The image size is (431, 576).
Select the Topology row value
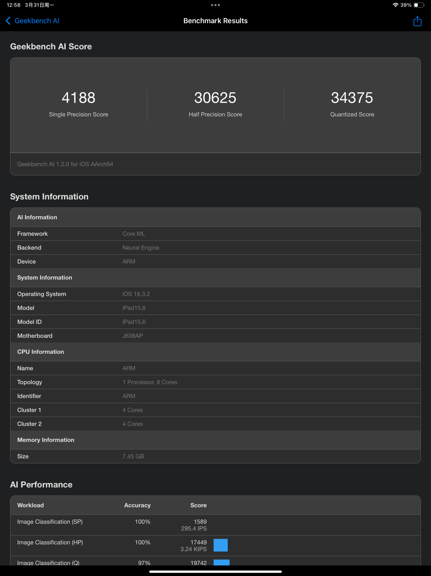pyautogui.click(x=150, y=382)
